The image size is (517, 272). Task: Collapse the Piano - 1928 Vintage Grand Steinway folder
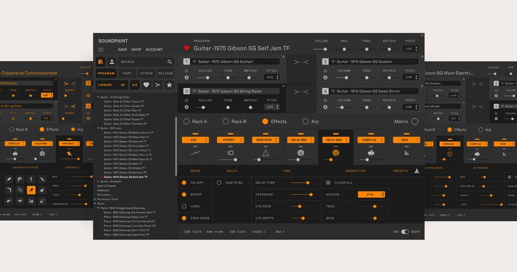98,208
